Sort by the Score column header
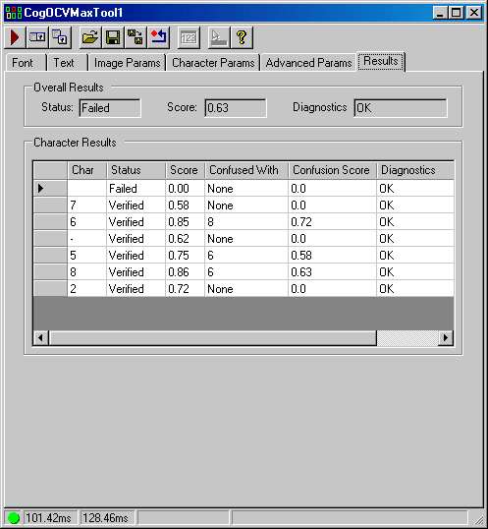The height and width of the screenshot is (529, 488). click(x=185, y=170)
